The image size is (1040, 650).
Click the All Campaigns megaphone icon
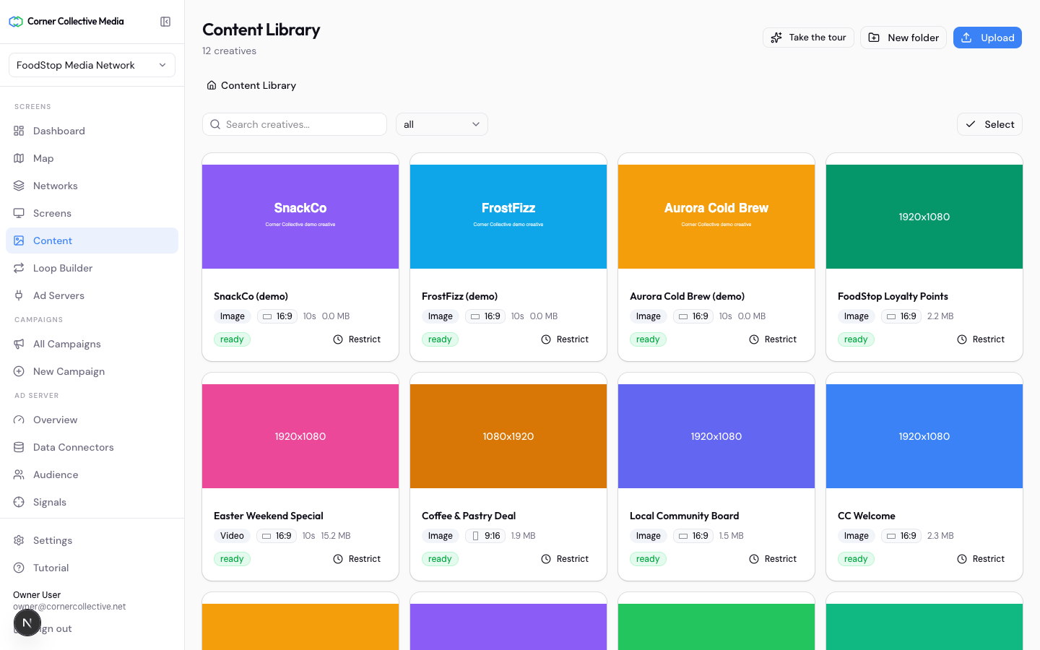[19, 344]
